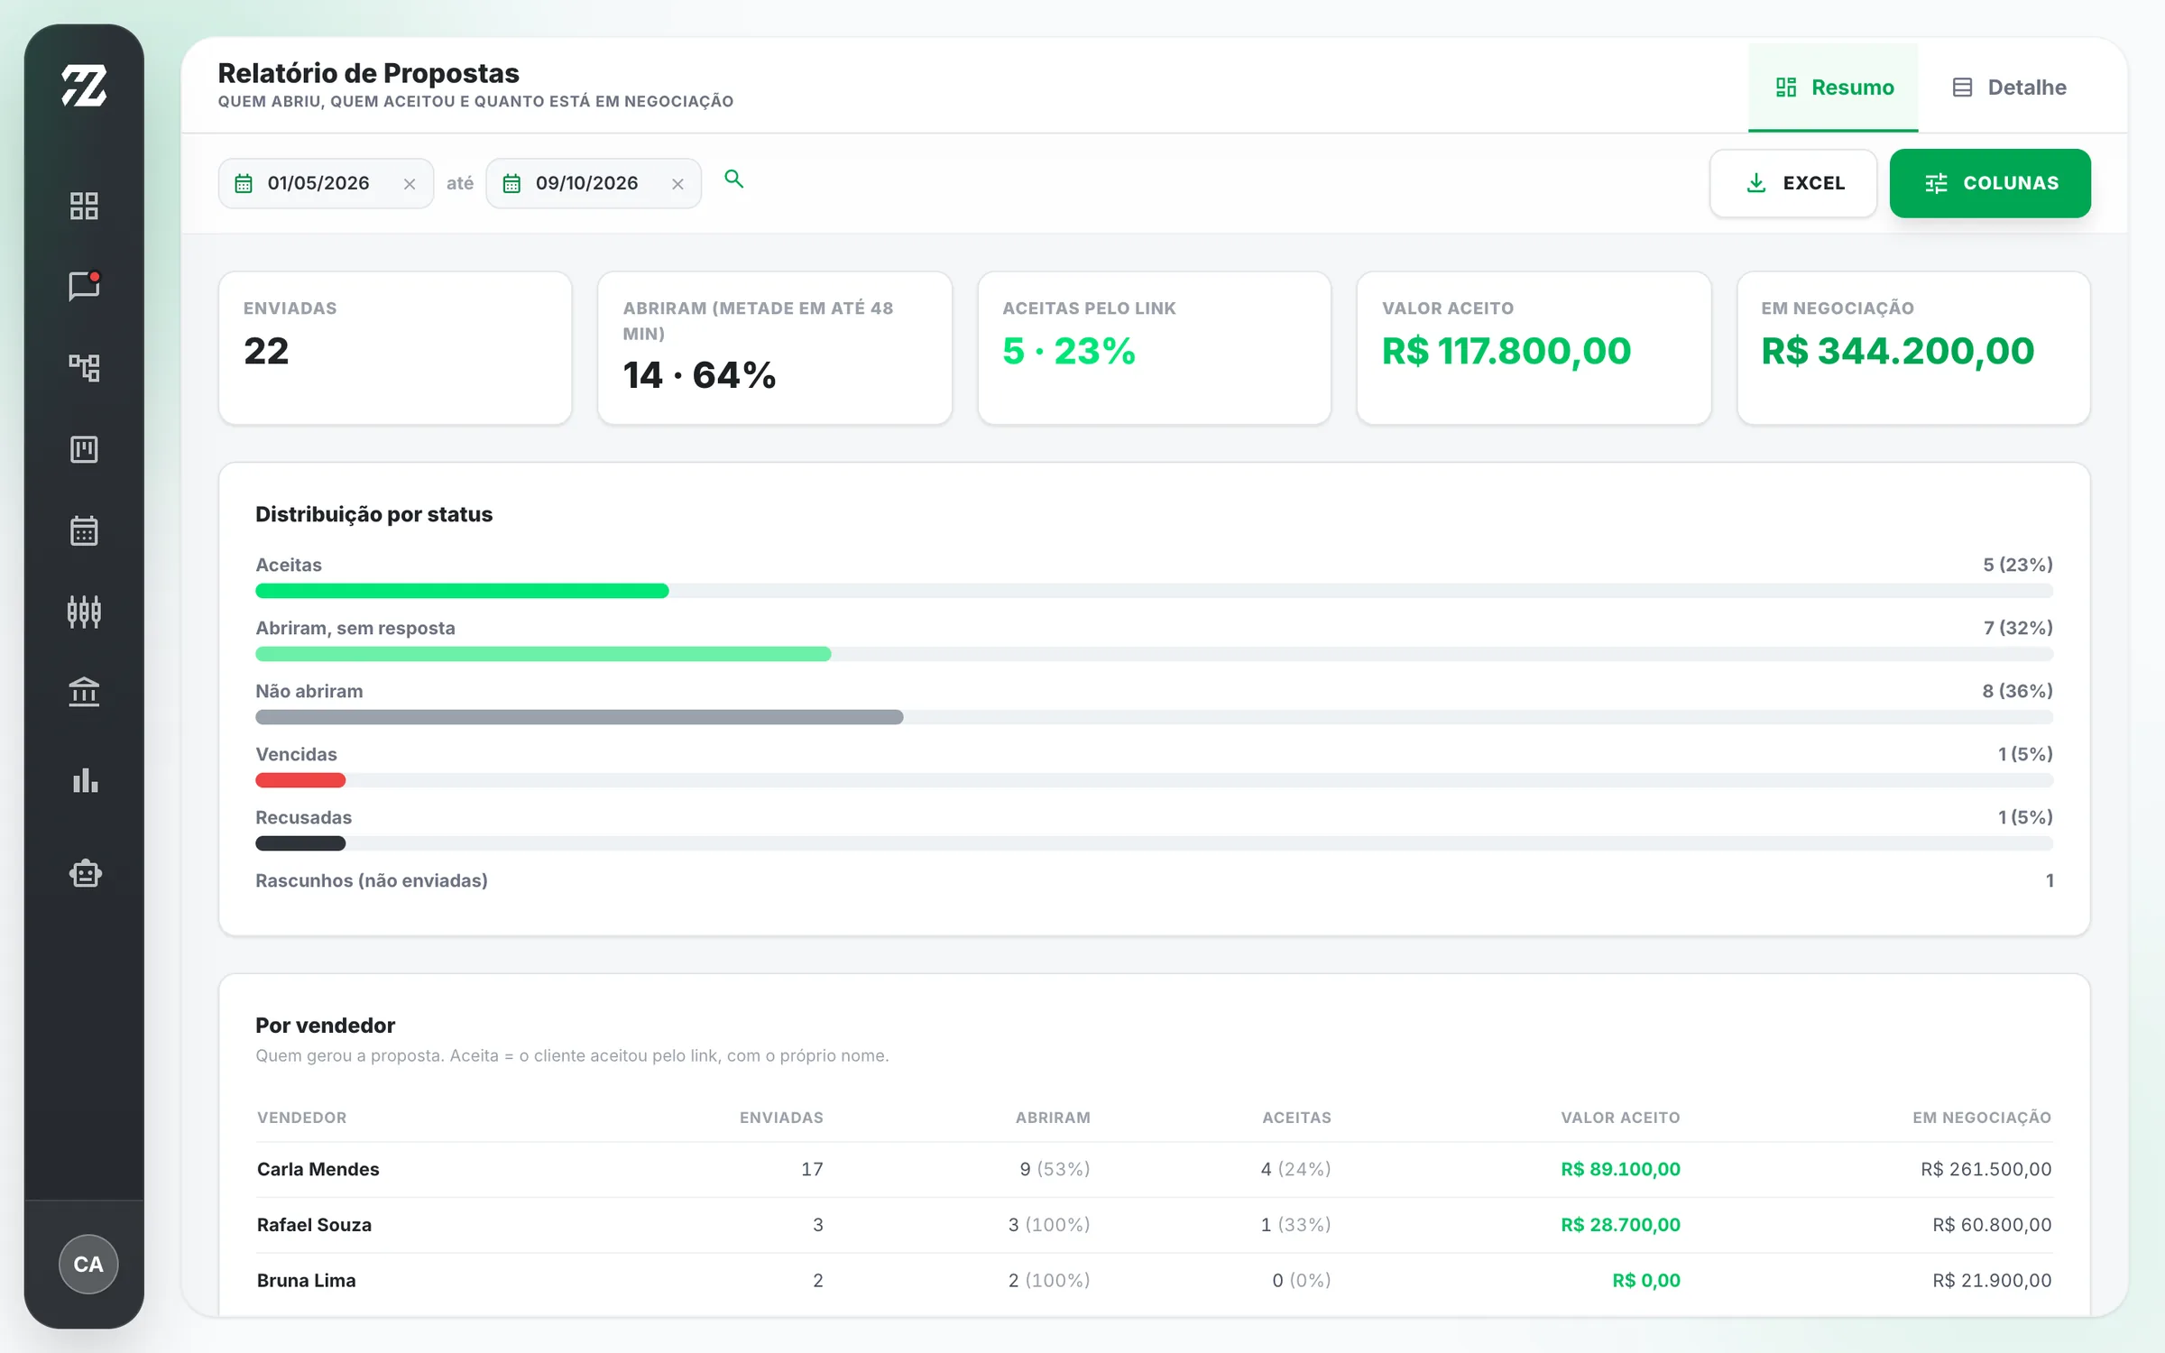Open the dashboard grid icon in sidebar

(84, 206)
